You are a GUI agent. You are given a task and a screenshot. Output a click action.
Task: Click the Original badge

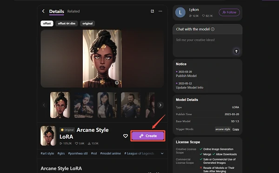pyautogui.click(x=67, y=130)
